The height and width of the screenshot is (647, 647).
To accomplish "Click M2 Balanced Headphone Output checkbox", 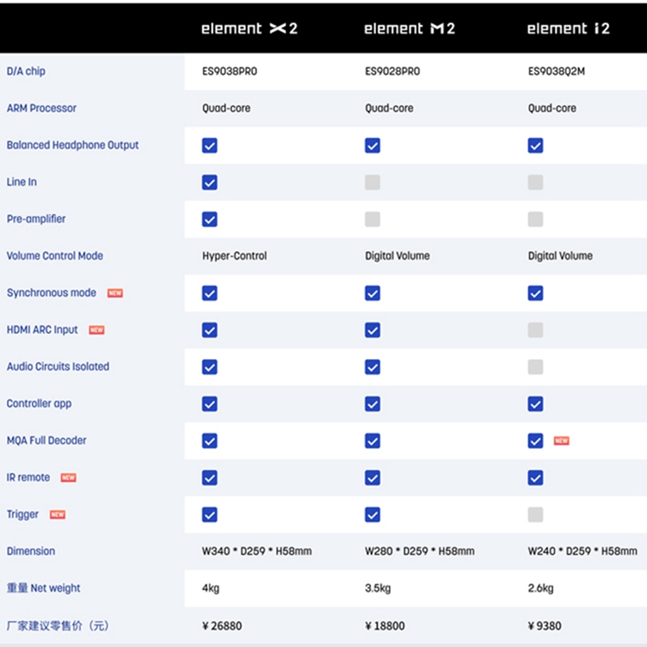I will (373, 146).
